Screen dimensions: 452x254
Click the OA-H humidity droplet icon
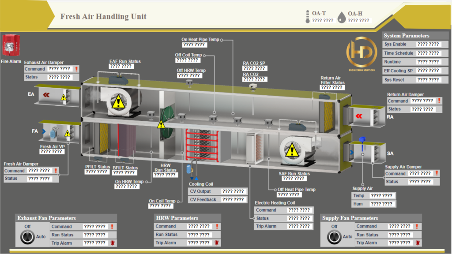(342, 17)
